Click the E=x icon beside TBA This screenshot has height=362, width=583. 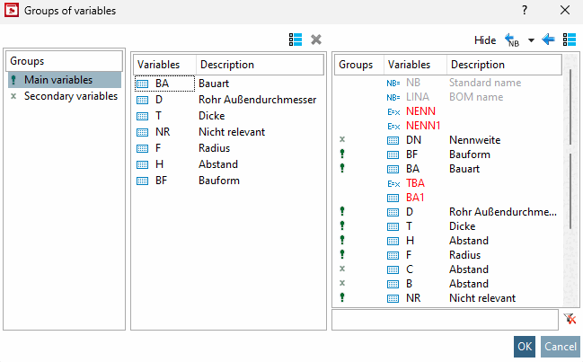tap(393, 183)
